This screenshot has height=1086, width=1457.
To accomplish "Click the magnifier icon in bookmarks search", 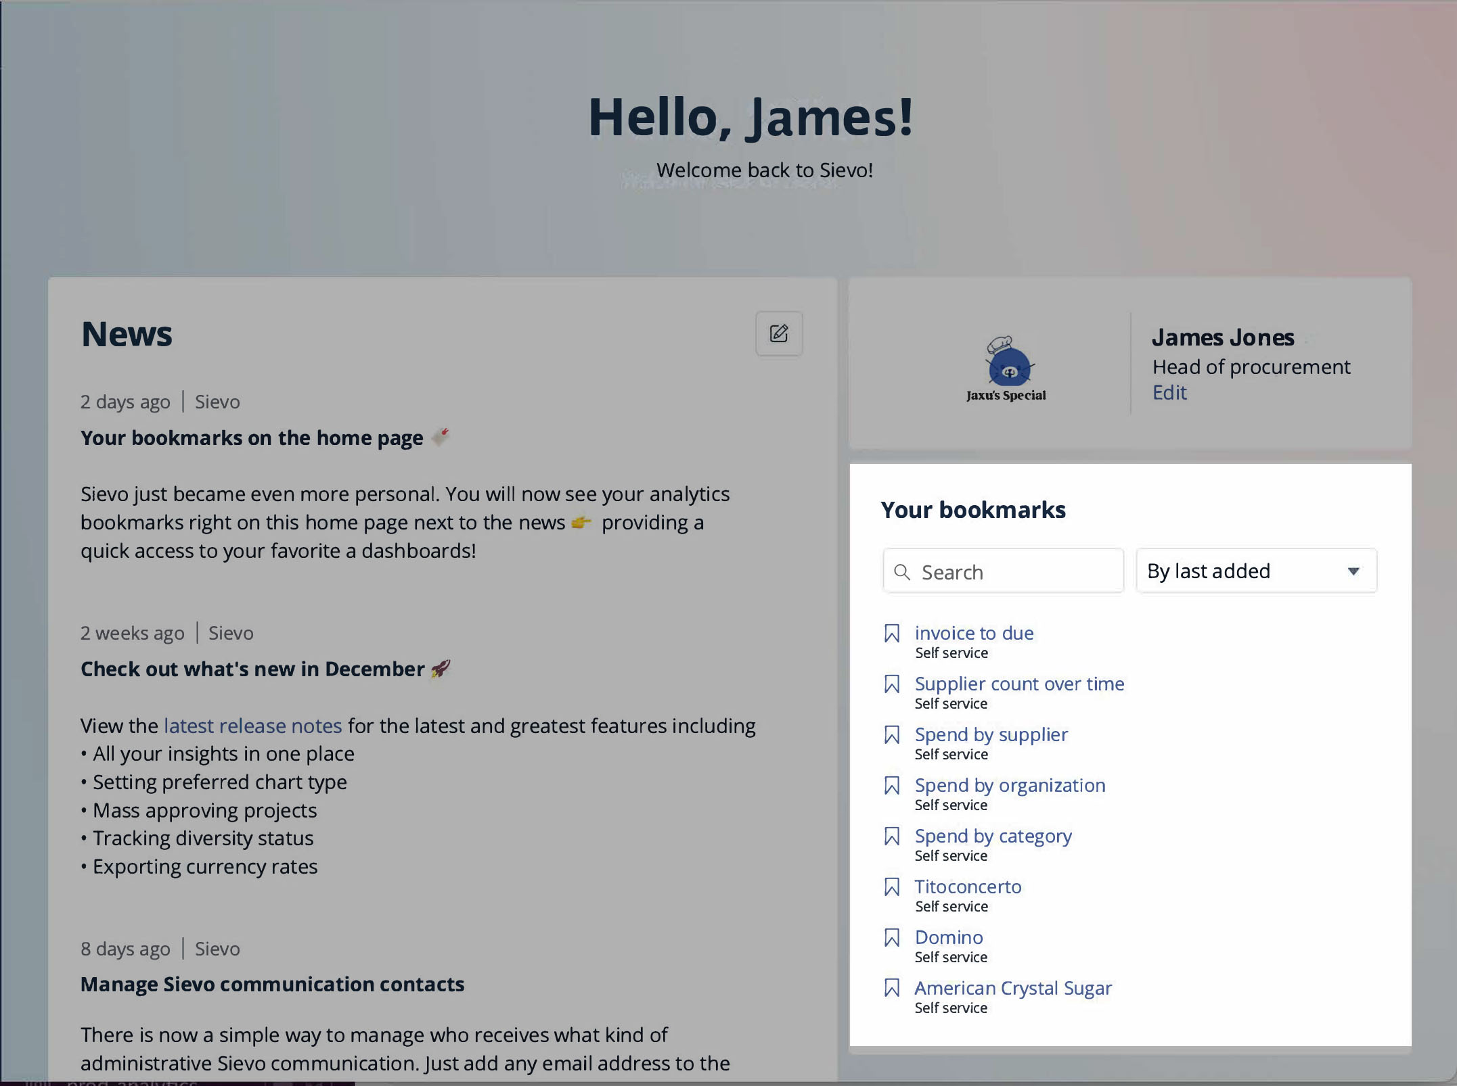I will [x=902, y=572].
